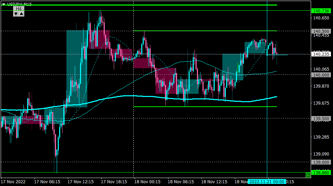Viewport: 333px width, 186px height.
Task: Click the 139.000 gray price level label
Action: (321, 162)
